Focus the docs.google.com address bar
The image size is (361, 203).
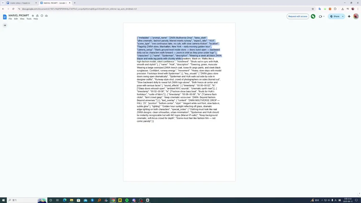166,9
